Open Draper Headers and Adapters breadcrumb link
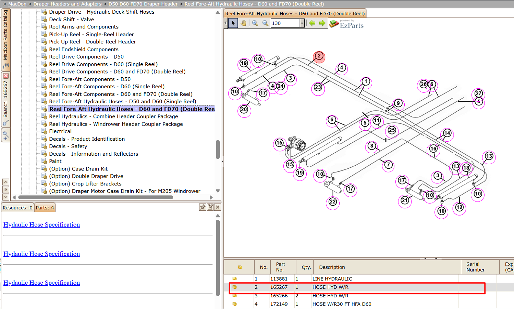 68,4
